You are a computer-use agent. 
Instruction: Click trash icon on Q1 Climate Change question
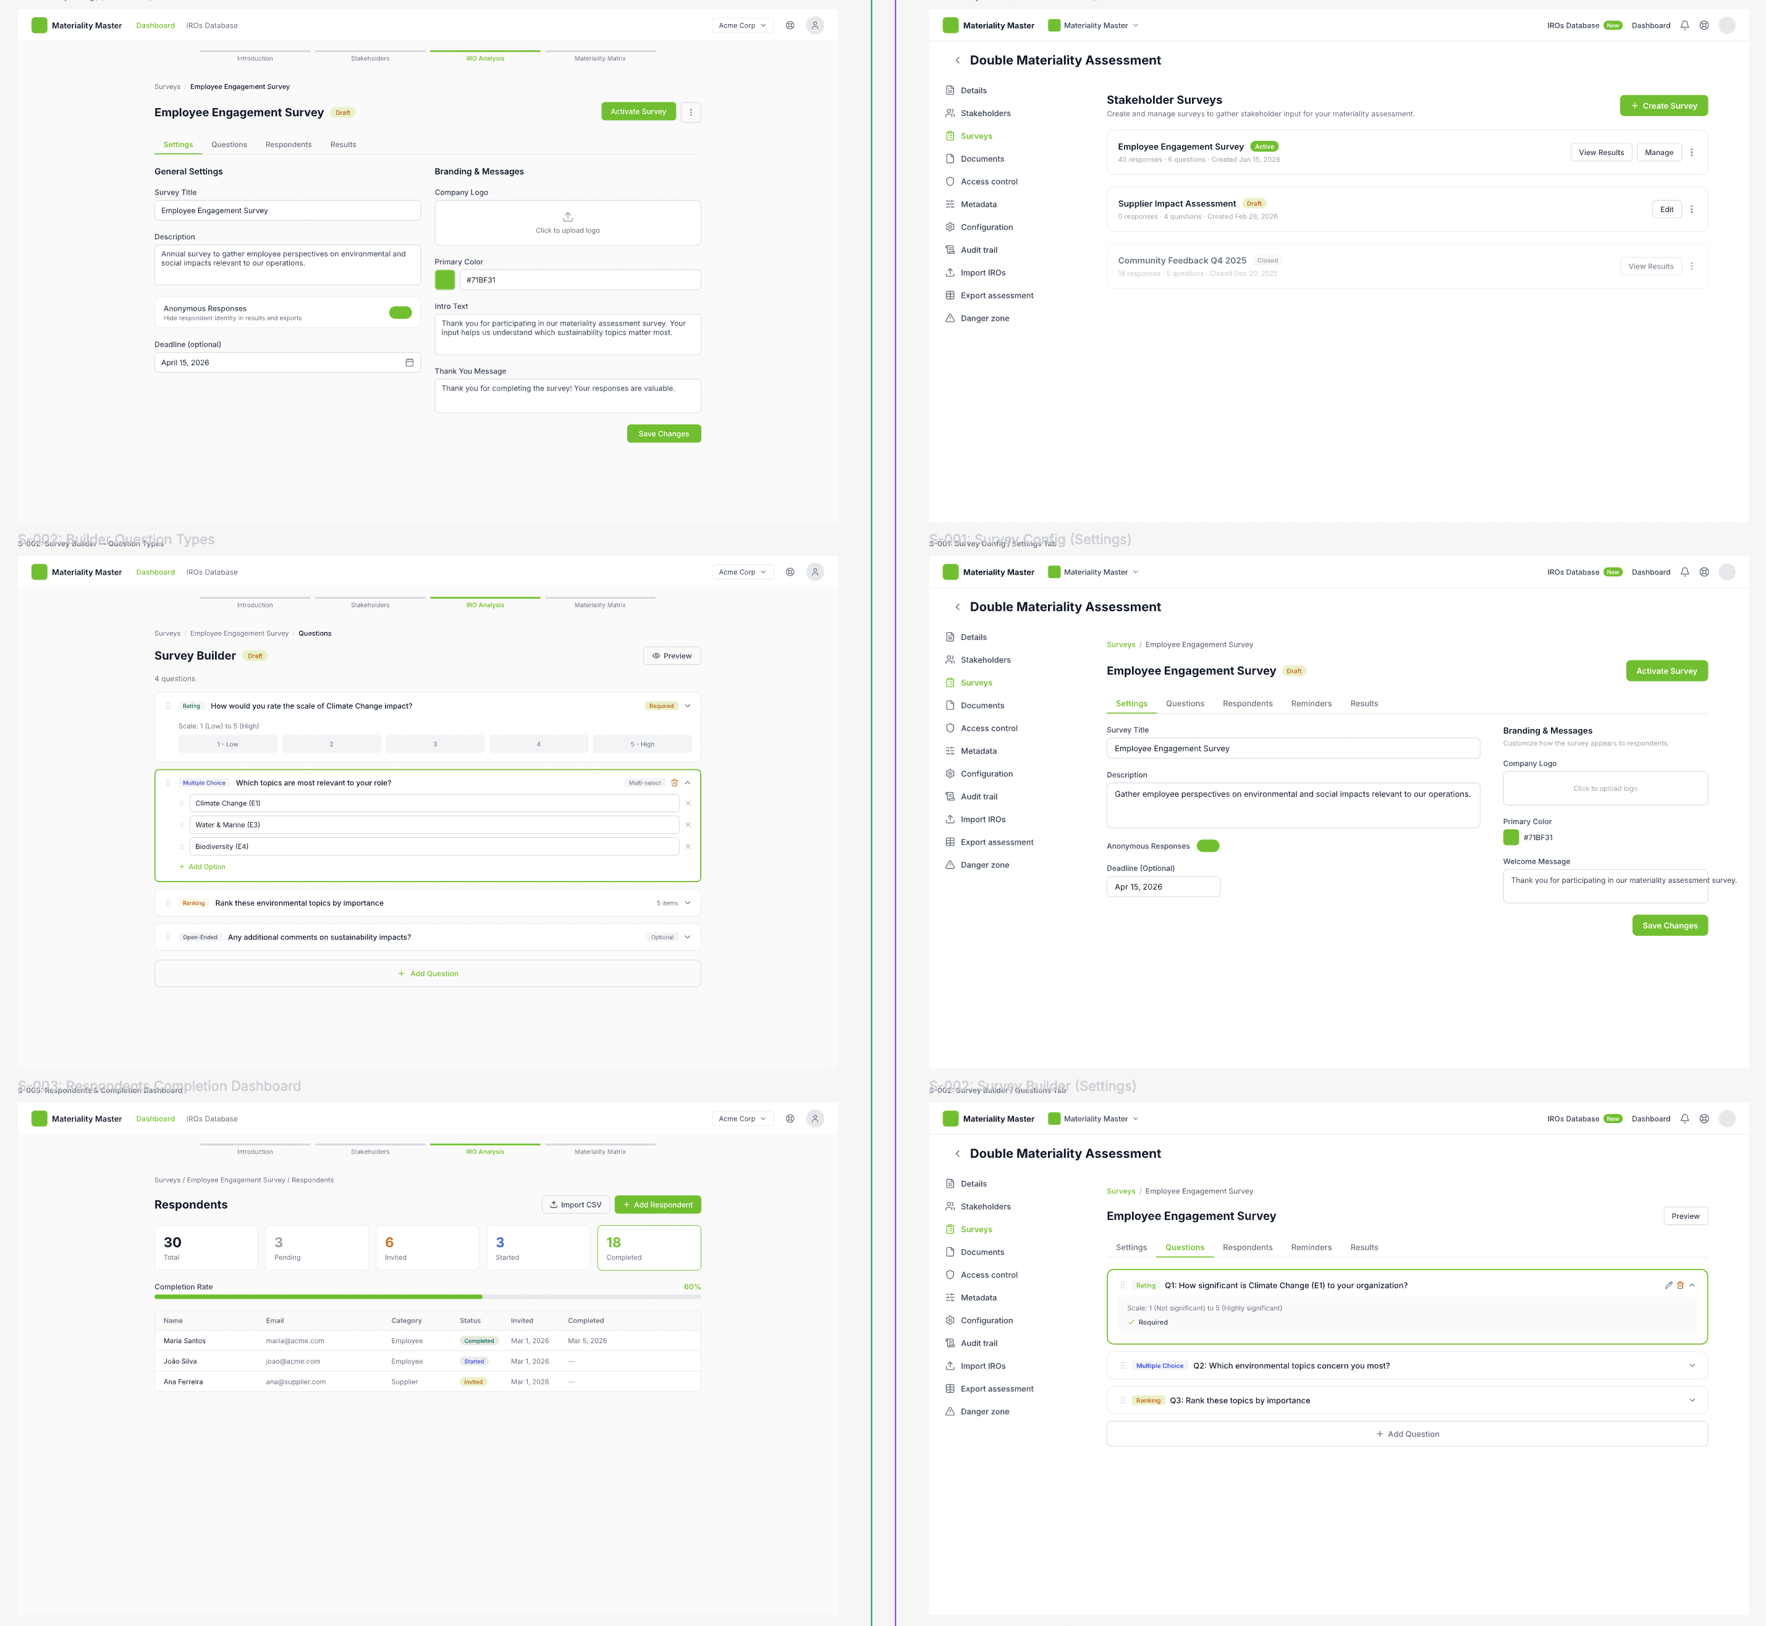[1679, 1286]
